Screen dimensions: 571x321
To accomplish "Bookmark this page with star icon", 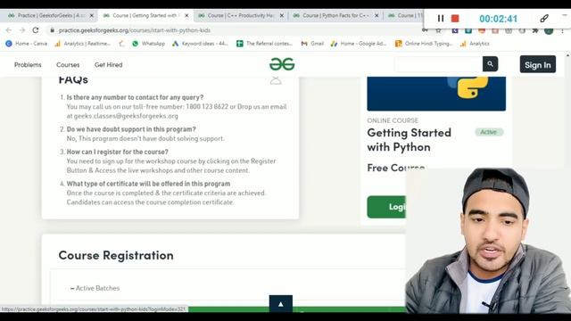I will pyautogui.click(x=438, y=31).
